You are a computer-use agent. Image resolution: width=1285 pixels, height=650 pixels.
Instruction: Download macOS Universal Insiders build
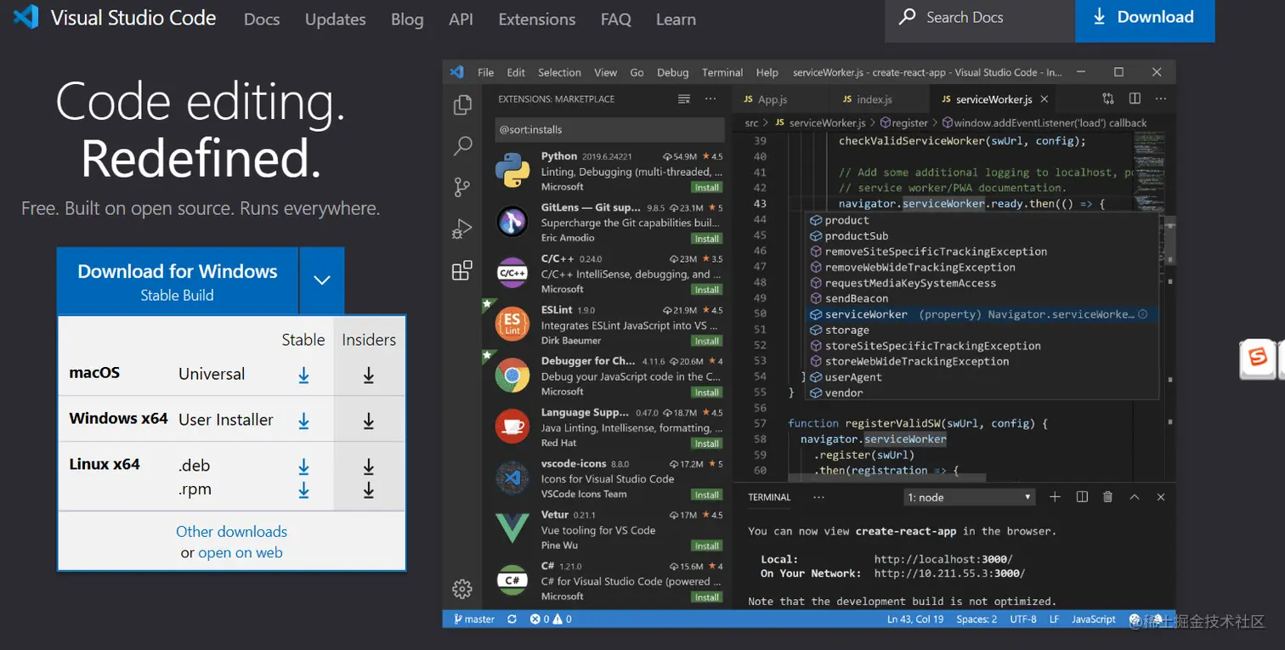coord(369,375)
